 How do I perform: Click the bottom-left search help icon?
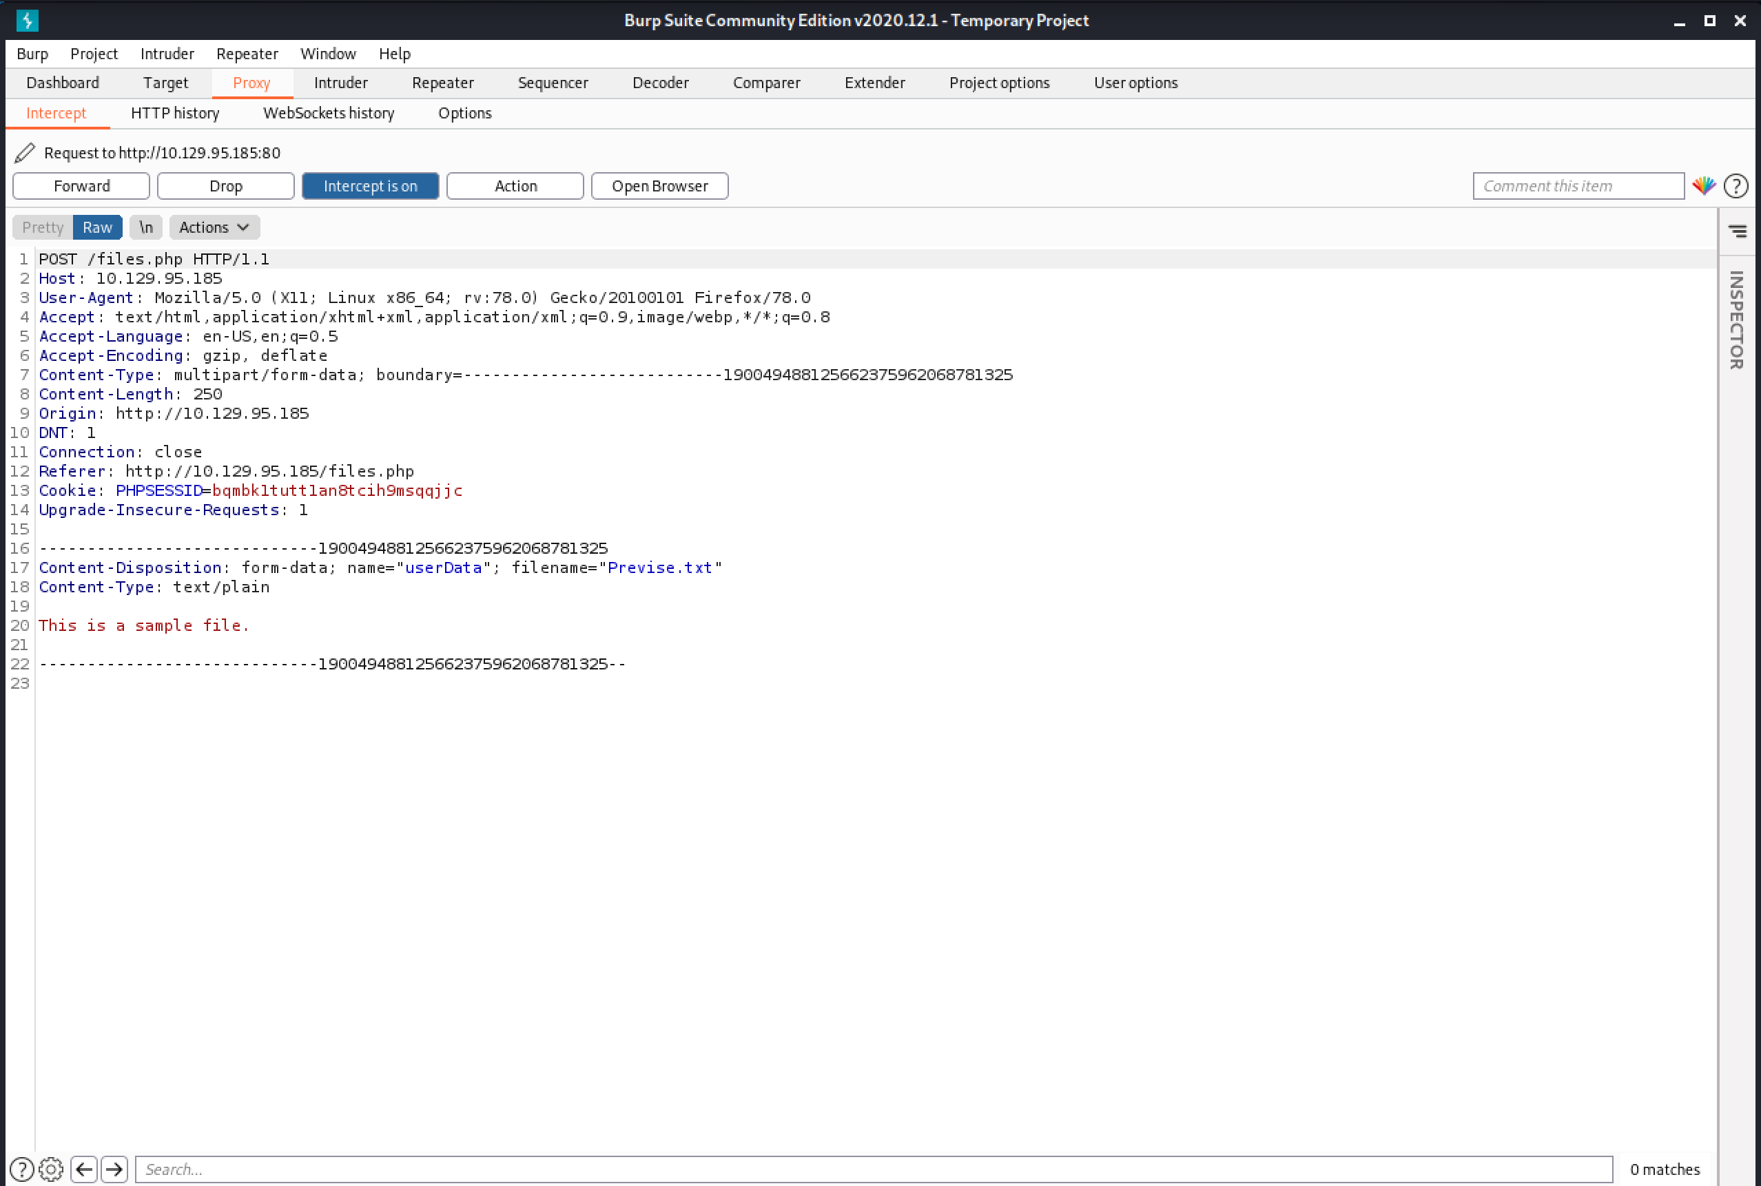[x=22, y=1169]
